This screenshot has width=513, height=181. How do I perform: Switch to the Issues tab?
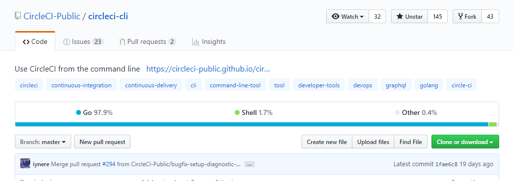click(x=83, y=42)
